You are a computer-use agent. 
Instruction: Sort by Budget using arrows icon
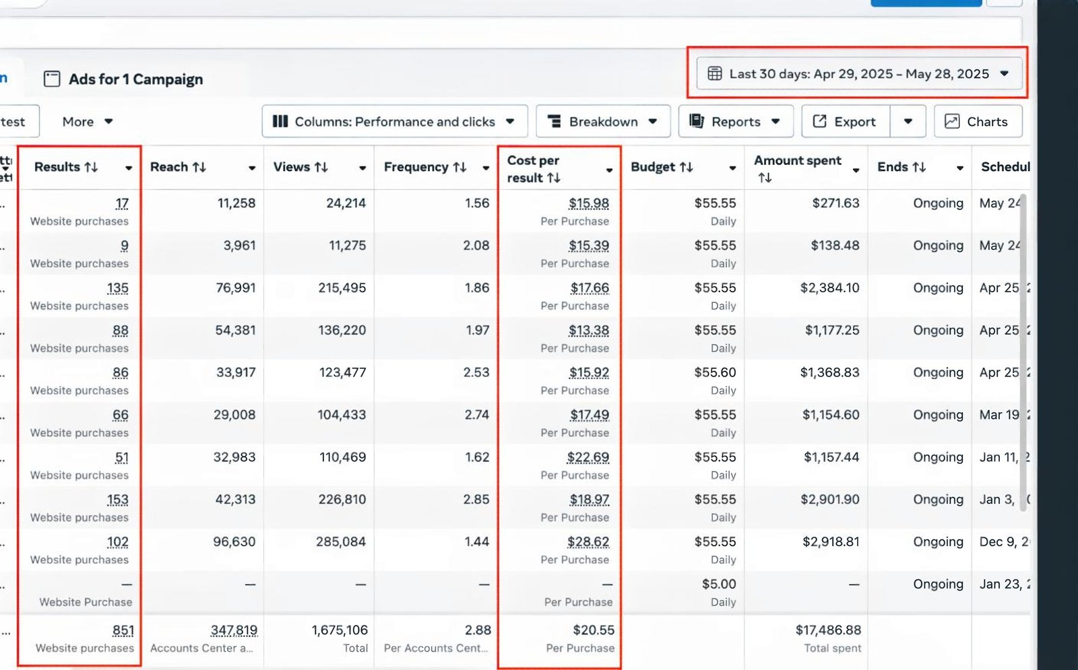coord(686,167)
